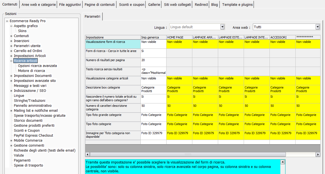Expand the Contenuti tree node

11,36
